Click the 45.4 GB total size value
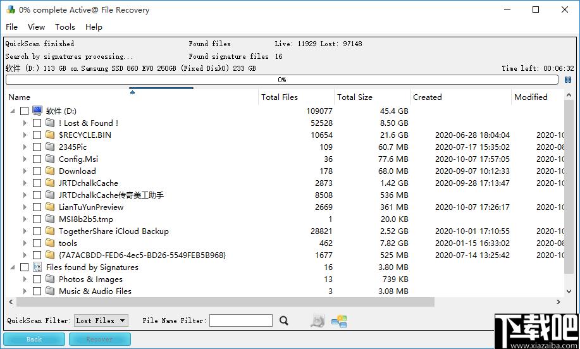Screen dimensions: 580x349 pyautogui.click(x=394, y=111)
